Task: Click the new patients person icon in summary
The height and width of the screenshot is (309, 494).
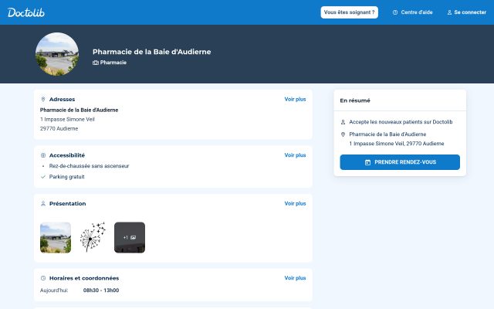Action: tap(343, 122)
